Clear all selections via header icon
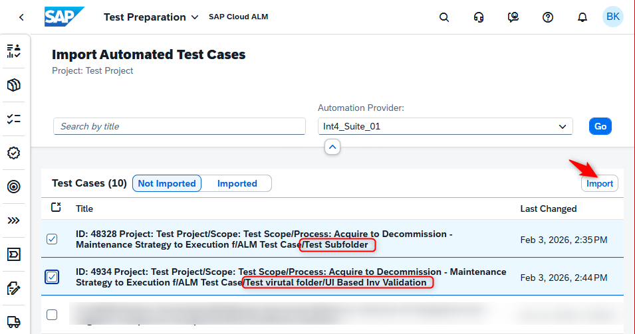The image size is (635, 334). 56,207
